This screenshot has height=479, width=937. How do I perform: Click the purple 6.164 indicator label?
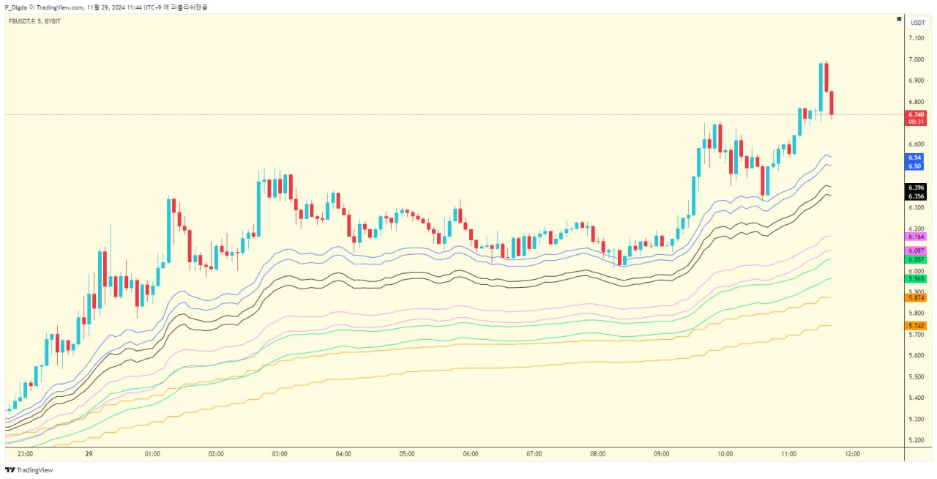coord(917,237)
